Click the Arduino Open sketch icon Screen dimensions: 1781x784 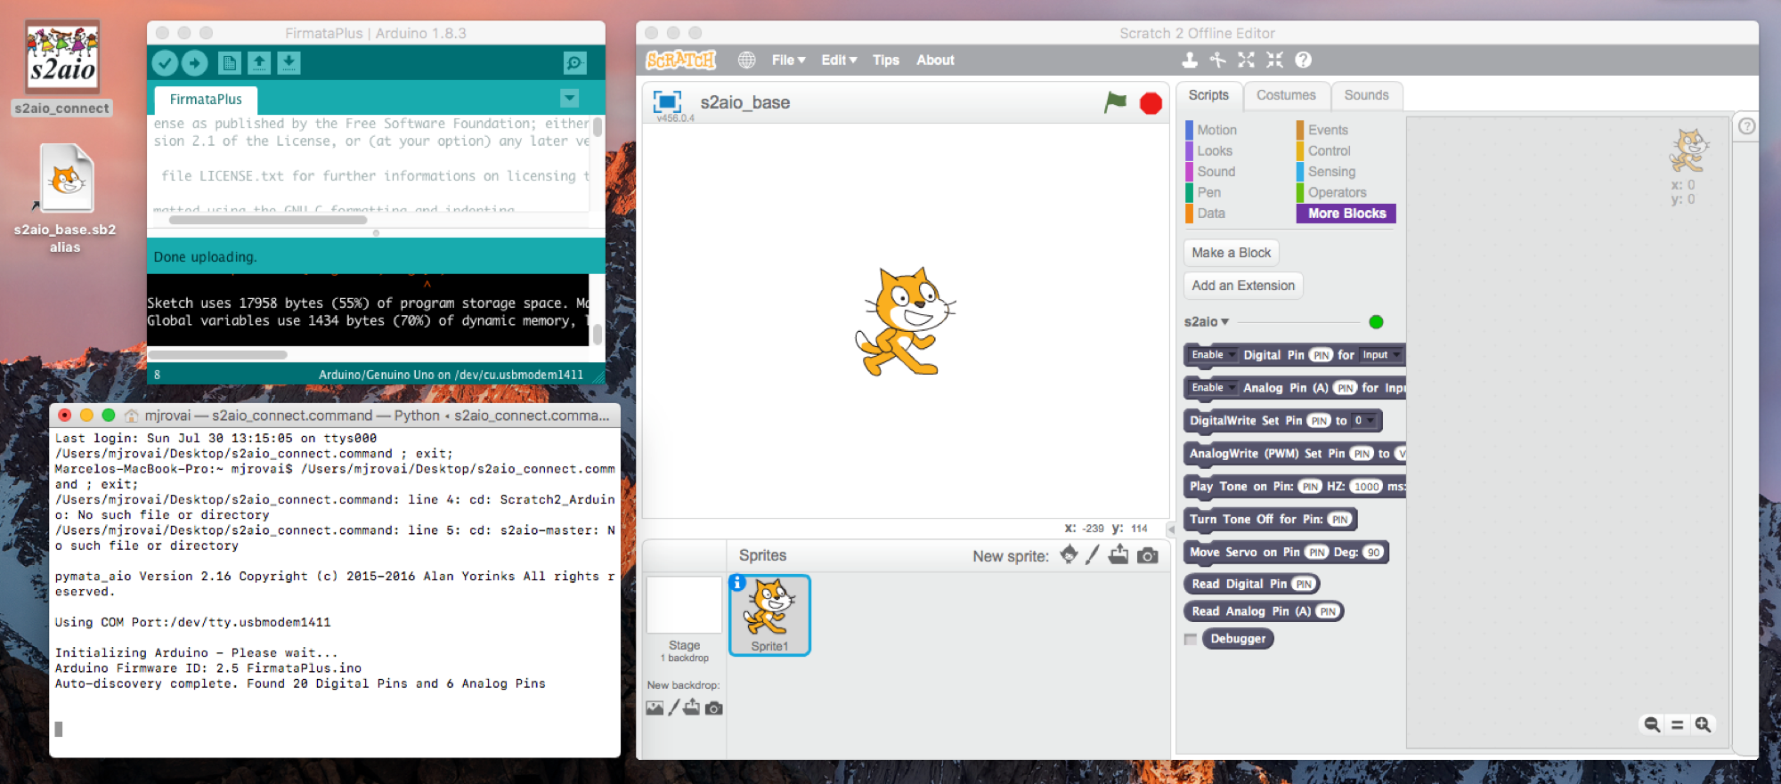point(259,63)
